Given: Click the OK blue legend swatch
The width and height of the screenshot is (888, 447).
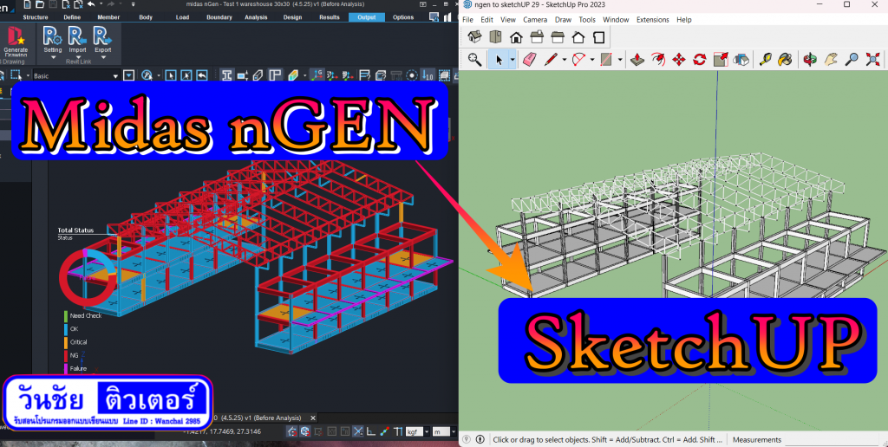Looking at the screenshot, I should (66, 328).
